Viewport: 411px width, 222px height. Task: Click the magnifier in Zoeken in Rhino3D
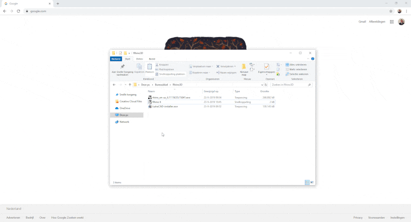pyautogui.click(x=309, y=85)
